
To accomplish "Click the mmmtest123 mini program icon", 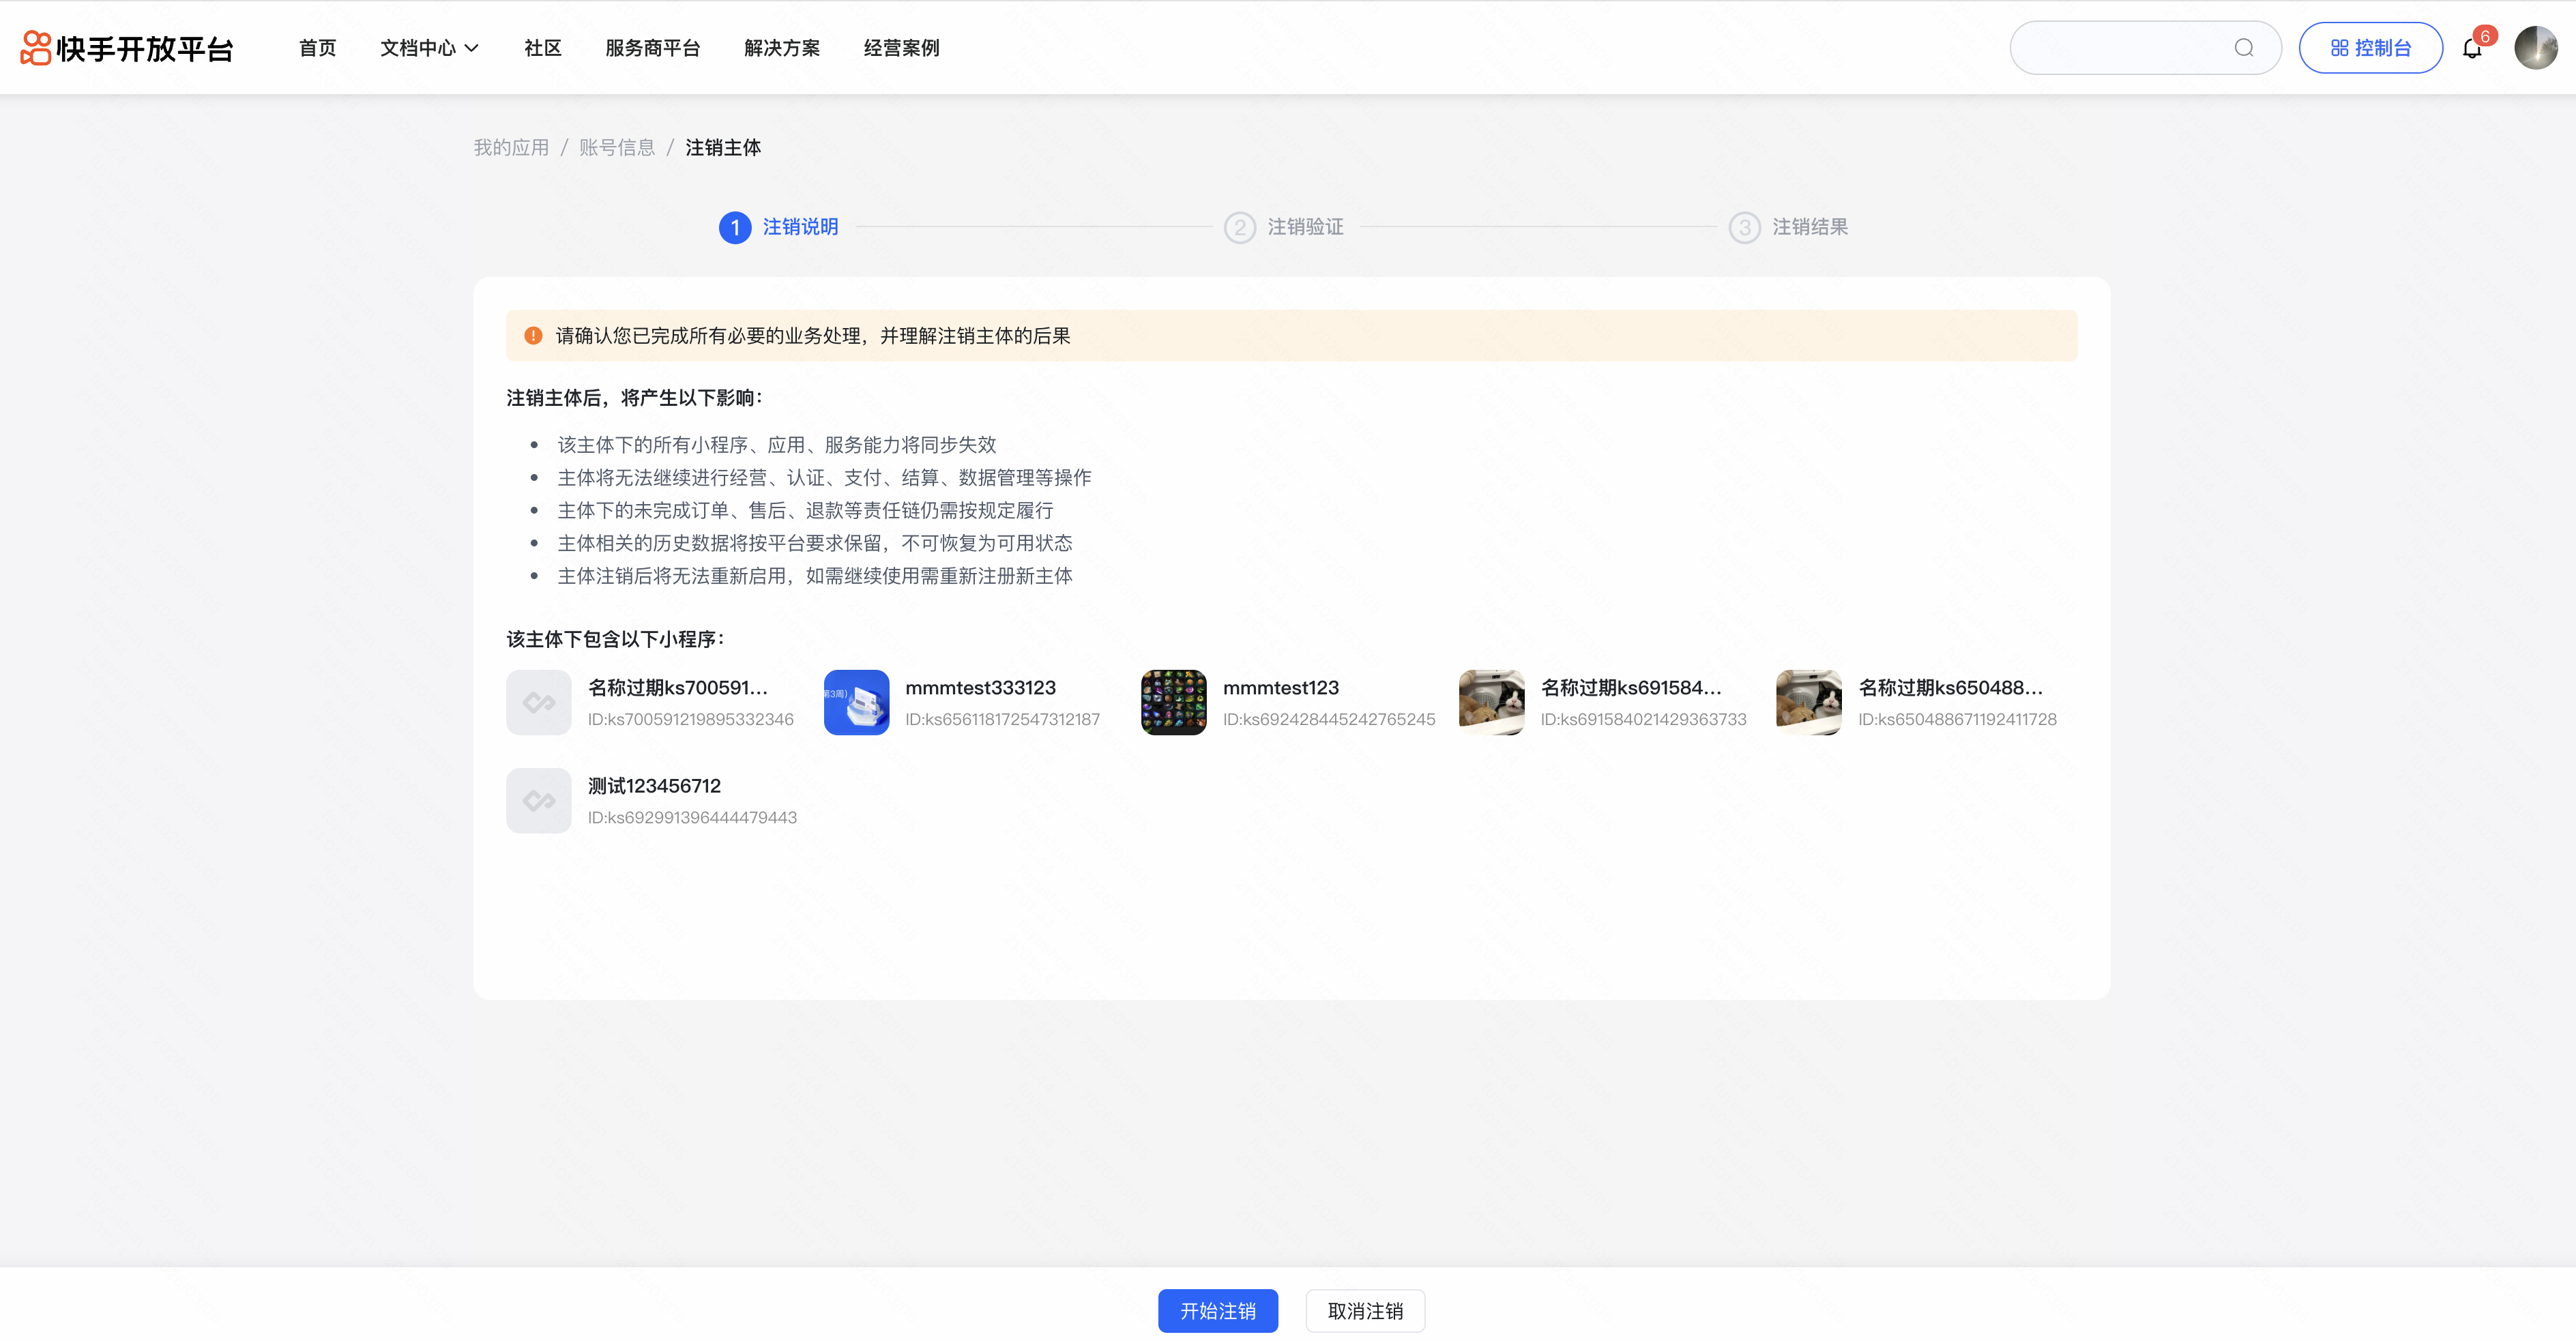I will 1173,702.
